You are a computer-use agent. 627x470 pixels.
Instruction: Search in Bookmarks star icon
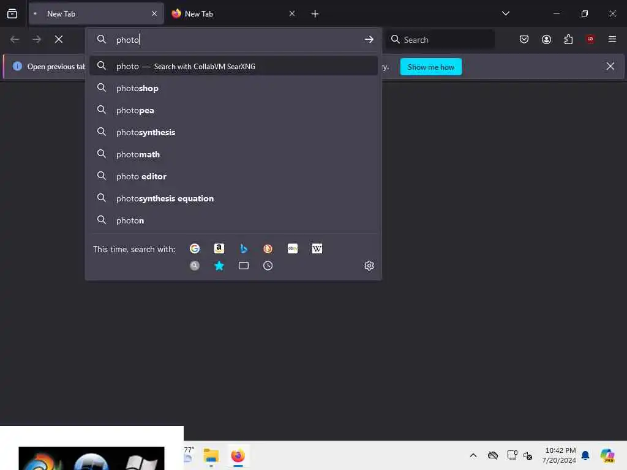pos(219,266)
